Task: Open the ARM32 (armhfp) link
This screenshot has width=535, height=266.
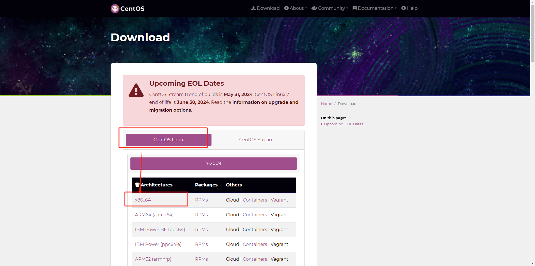Action: click(153, 259)
